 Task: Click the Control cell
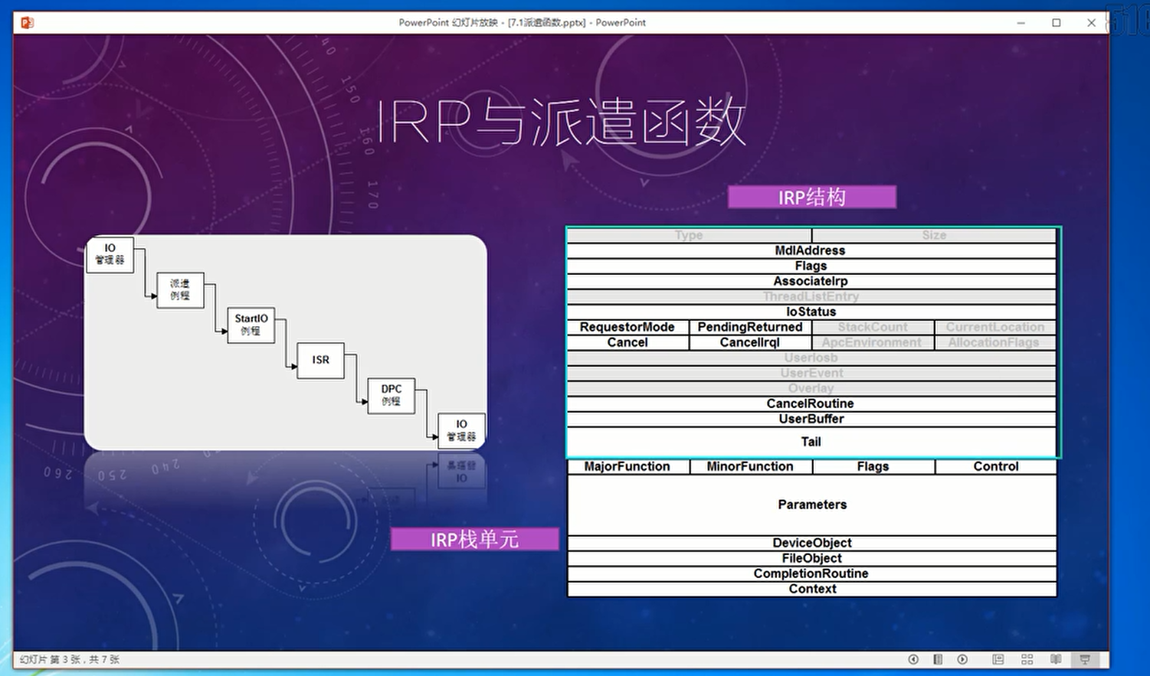tap(995, 466)
